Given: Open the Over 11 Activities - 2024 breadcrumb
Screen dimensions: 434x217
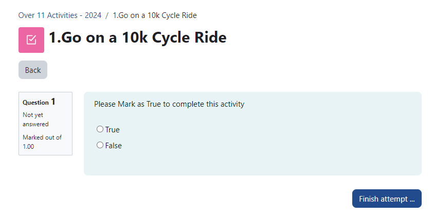Looking at the screenshot, I should [x=60, y=15].
